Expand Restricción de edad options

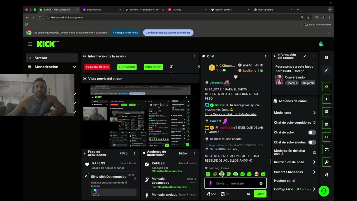(314, 162)
